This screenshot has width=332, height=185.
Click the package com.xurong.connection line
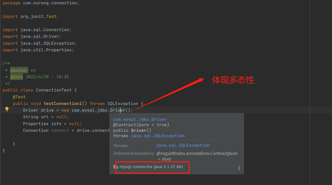click(x=41, y=3)
